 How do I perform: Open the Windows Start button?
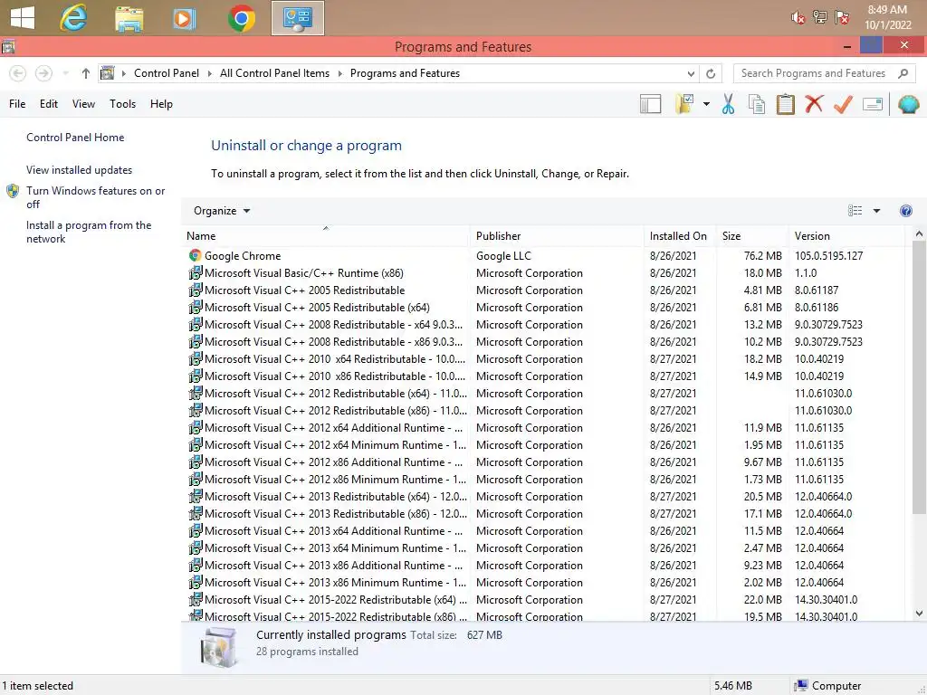23,18
